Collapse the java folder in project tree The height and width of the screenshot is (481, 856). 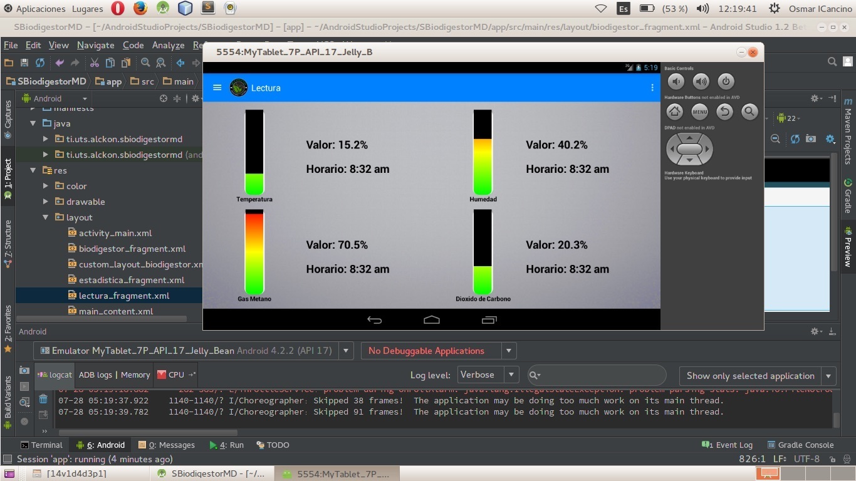click(34, 123)
